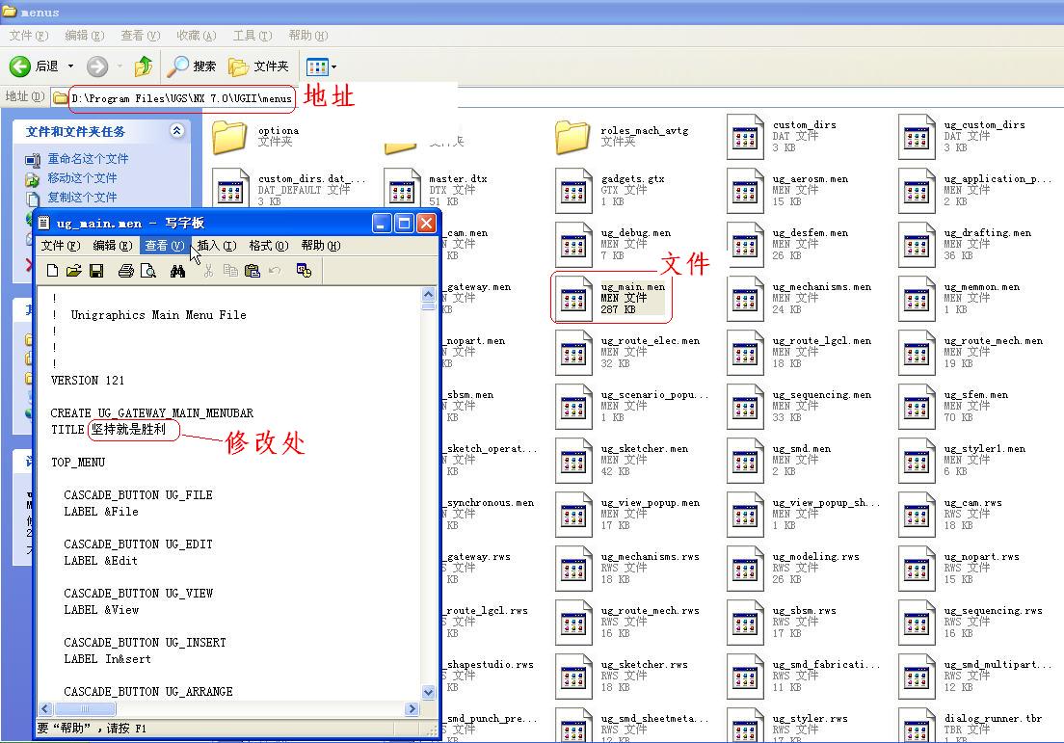The width and height of the screenshot is (1064, 743).
Task: Click WordPad horizontal scrollbar left arrow
Action: (x=45, y=709)
